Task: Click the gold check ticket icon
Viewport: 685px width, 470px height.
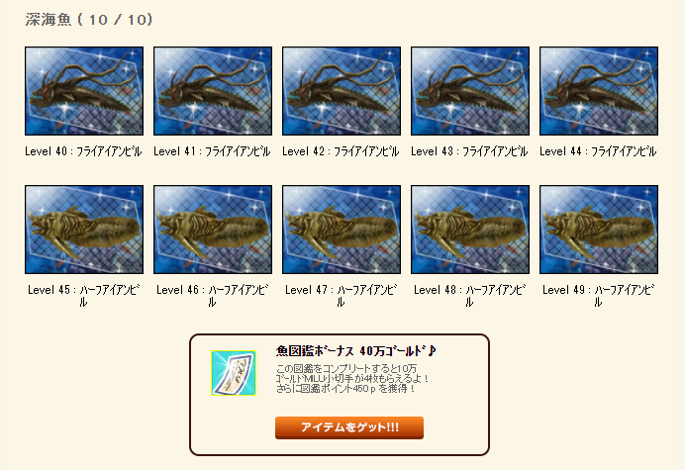Action: (234, 373)
